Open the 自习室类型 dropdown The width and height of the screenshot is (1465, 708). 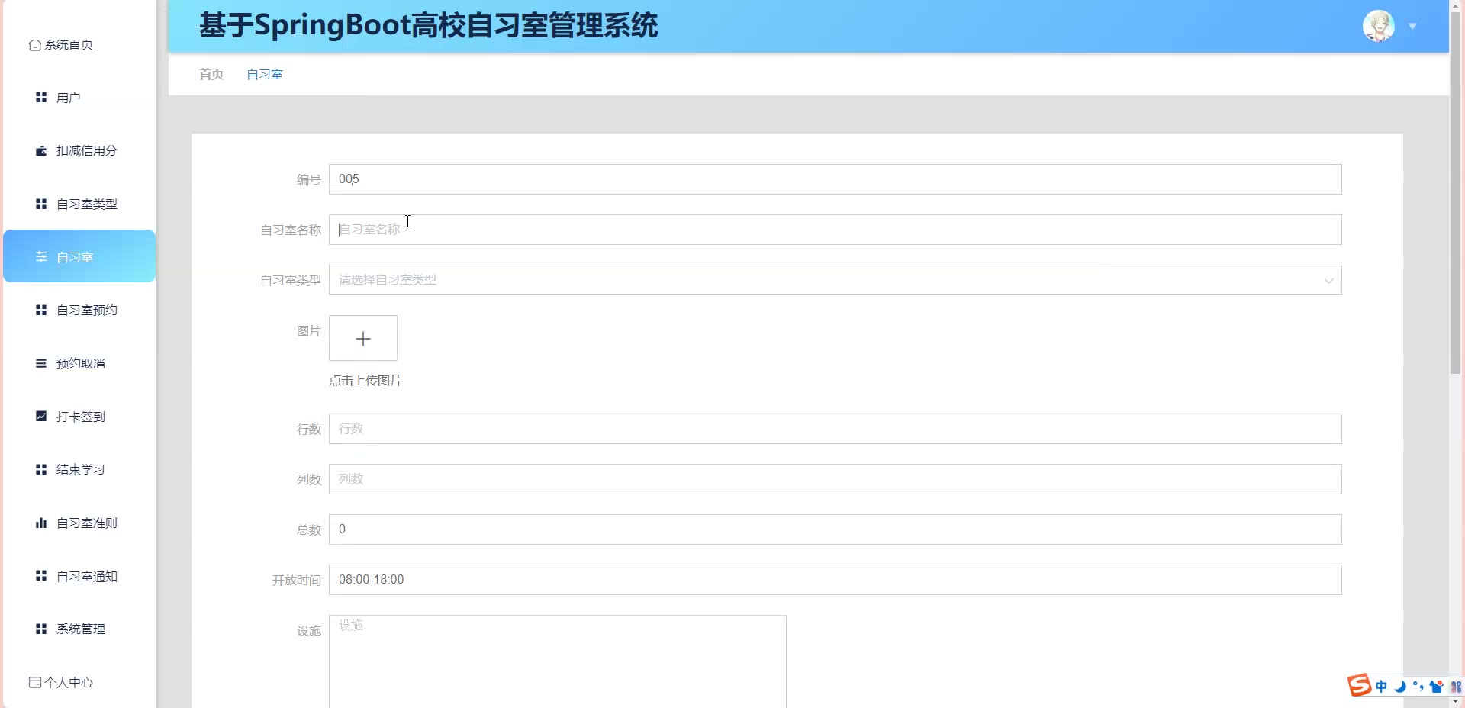pyautogui.click(x=835, y=280)
